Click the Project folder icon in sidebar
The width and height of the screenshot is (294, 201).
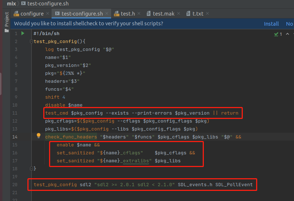click(7, 31)
